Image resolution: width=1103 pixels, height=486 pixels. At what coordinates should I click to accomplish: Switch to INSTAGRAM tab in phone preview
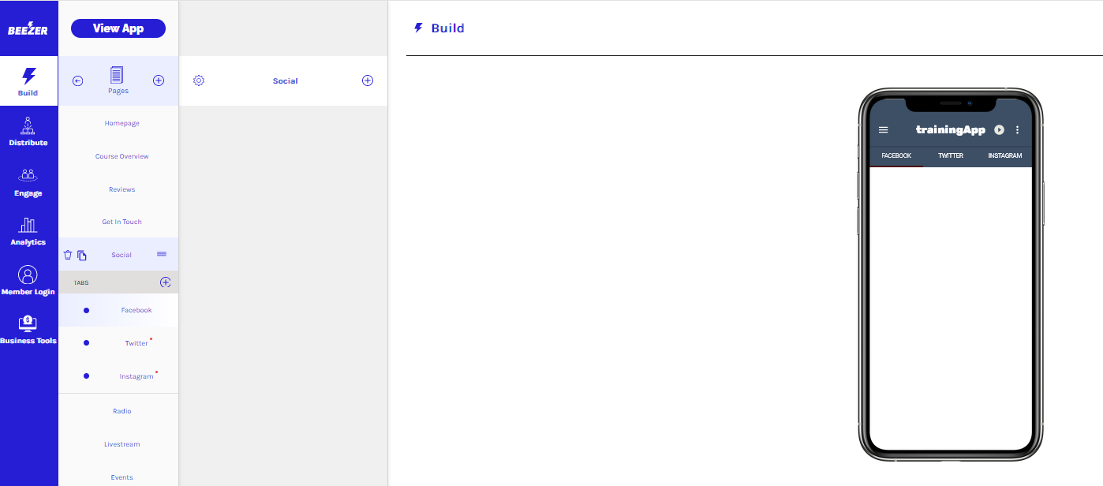[x=1004, y=156]
